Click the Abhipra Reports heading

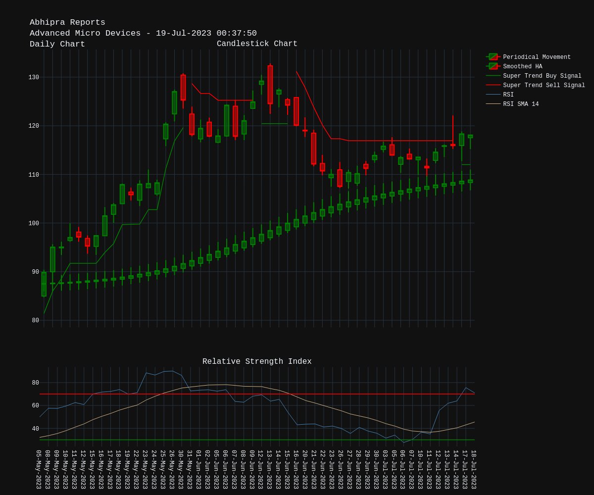click(67, 22)
